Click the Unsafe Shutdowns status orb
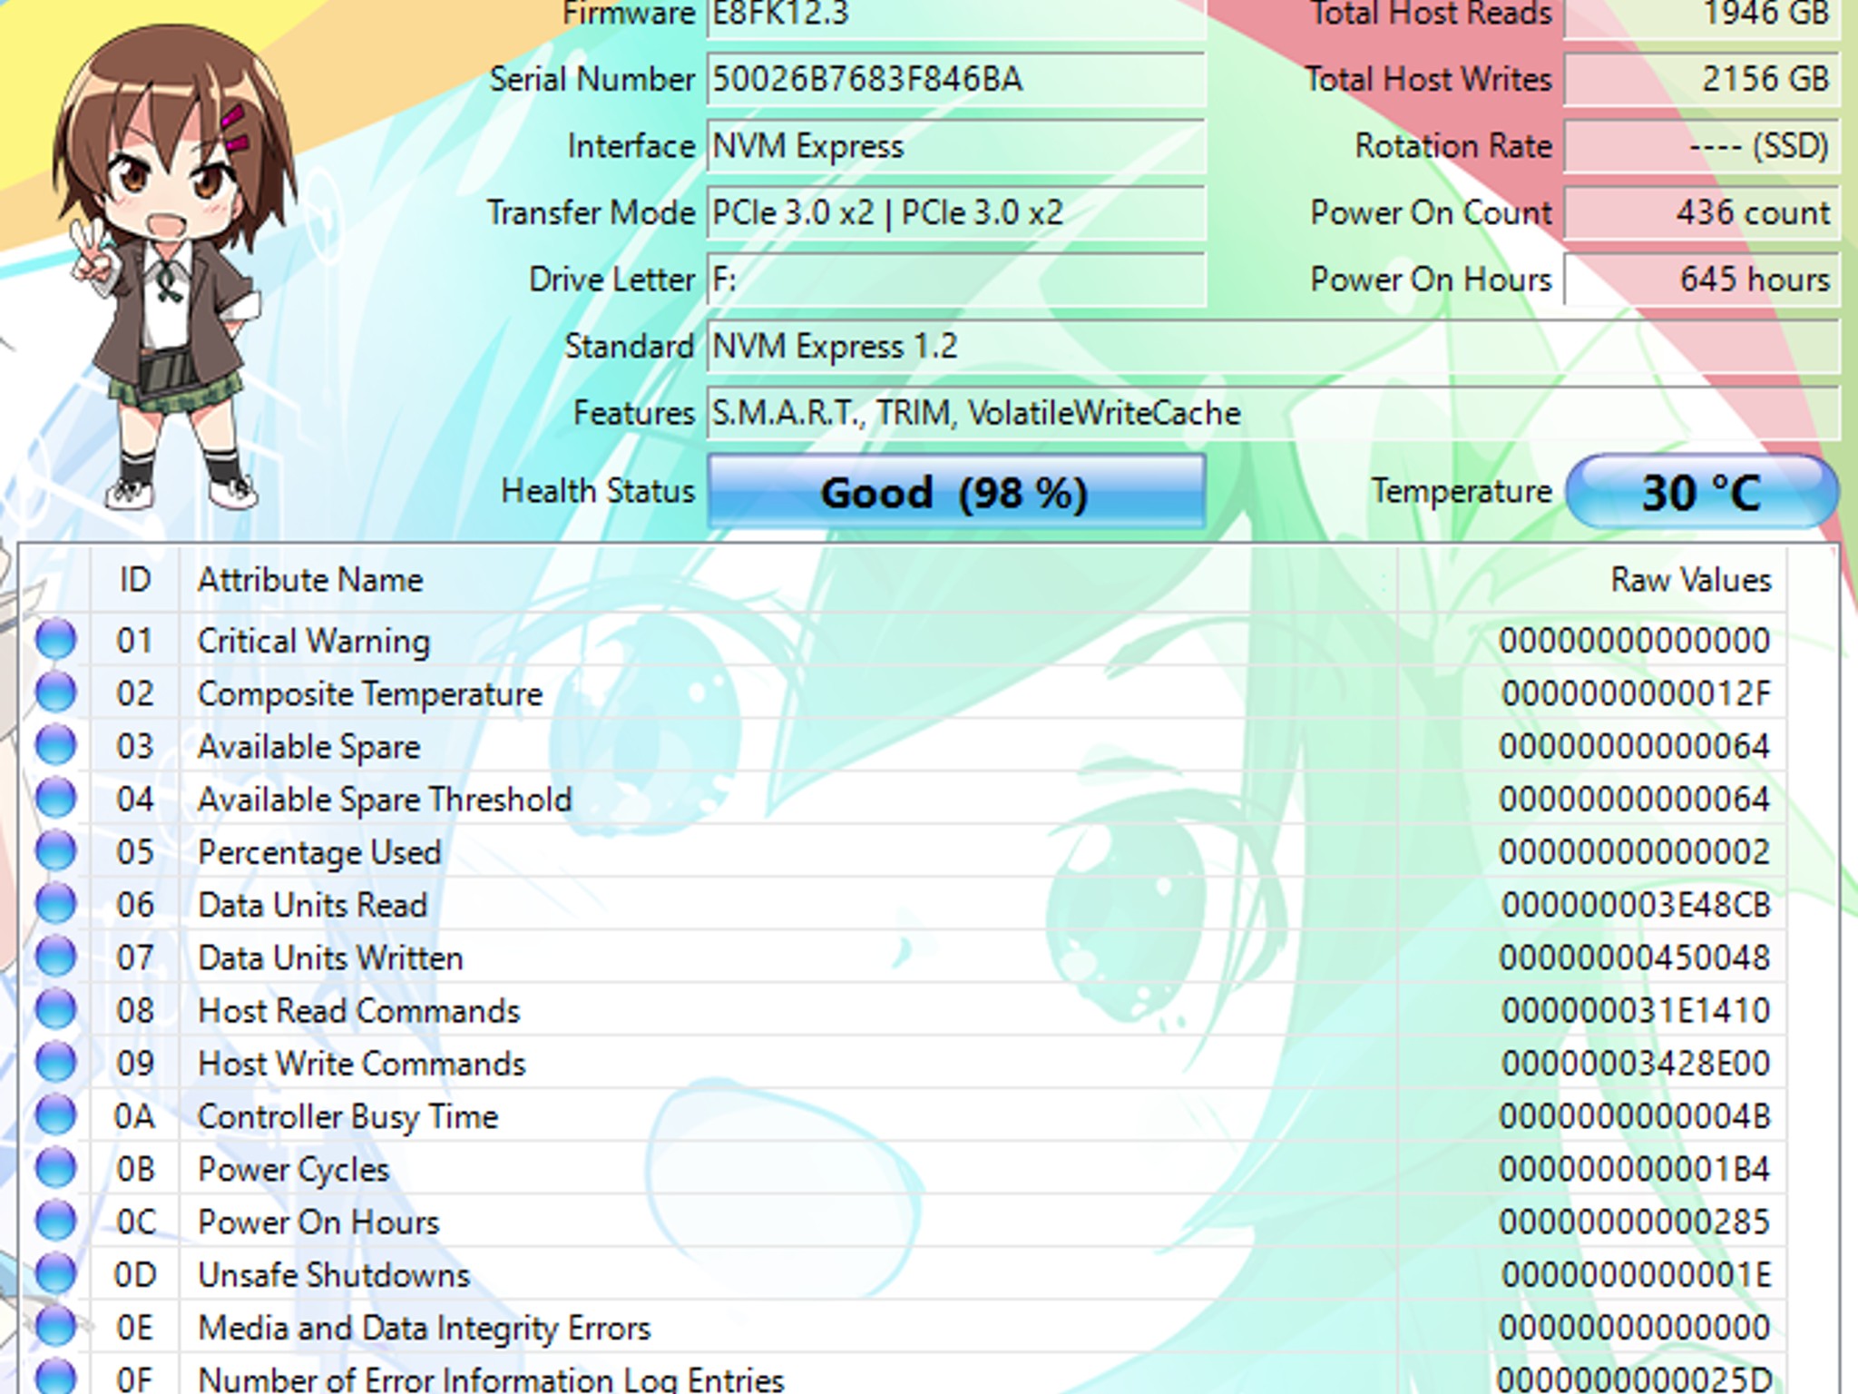 tap(55, 1273)
